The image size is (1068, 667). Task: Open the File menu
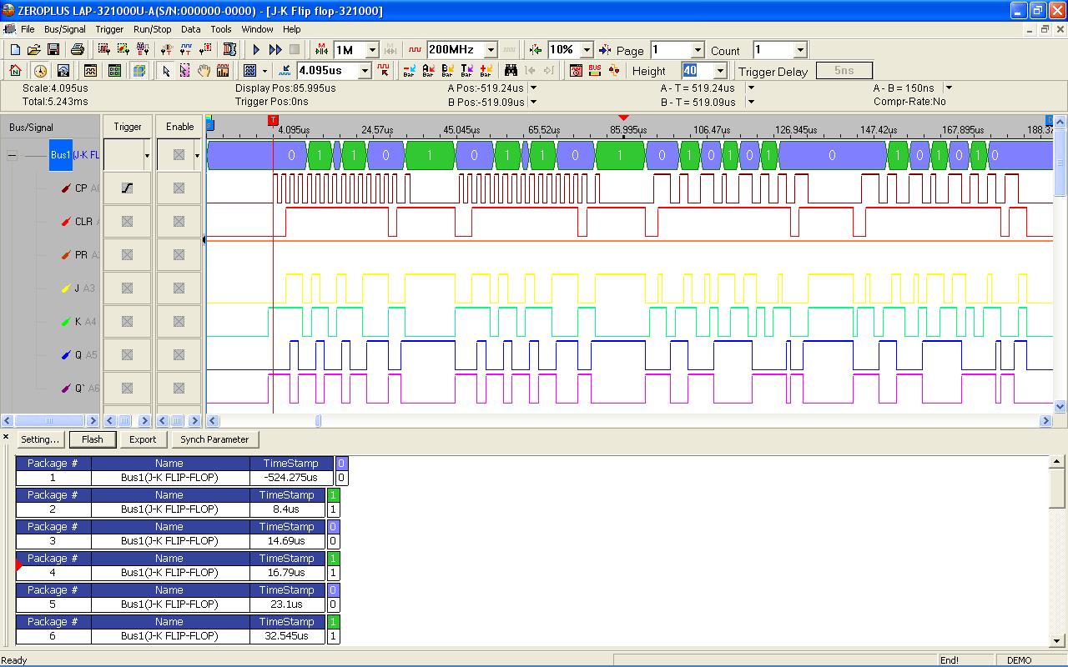pyautogui.click(x=28, y=29)
